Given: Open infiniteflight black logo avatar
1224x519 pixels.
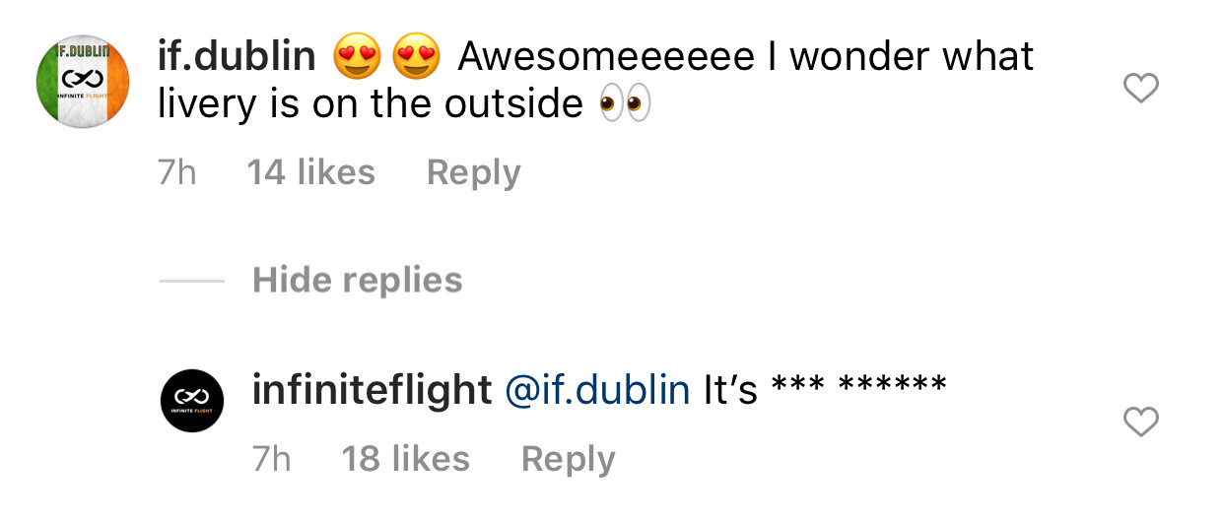Looking at the screenshot, I should click(193, 401).
